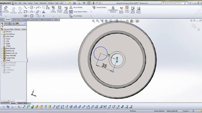Click Trim Entities tool
Image resolution: width=202 pixels, height=113 pixels.
click(53, 9)
